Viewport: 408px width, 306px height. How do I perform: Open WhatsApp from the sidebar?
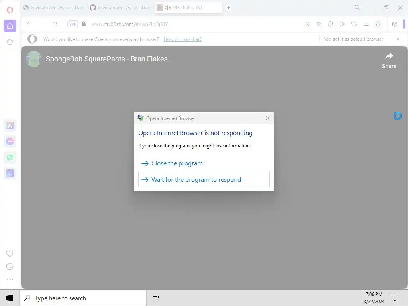pos(10,157)
